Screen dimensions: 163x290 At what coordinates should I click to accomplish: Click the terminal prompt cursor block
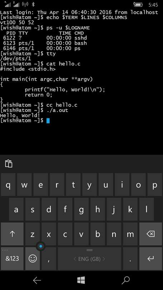48,121
